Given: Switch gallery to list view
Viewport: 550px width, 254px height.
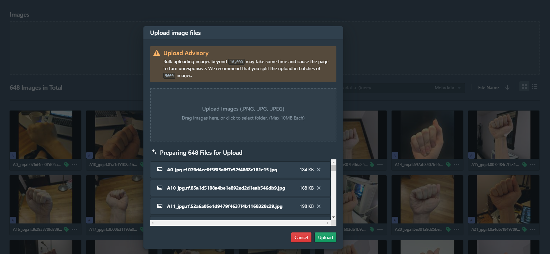Looking at the screenshot, I should (535, 87).
